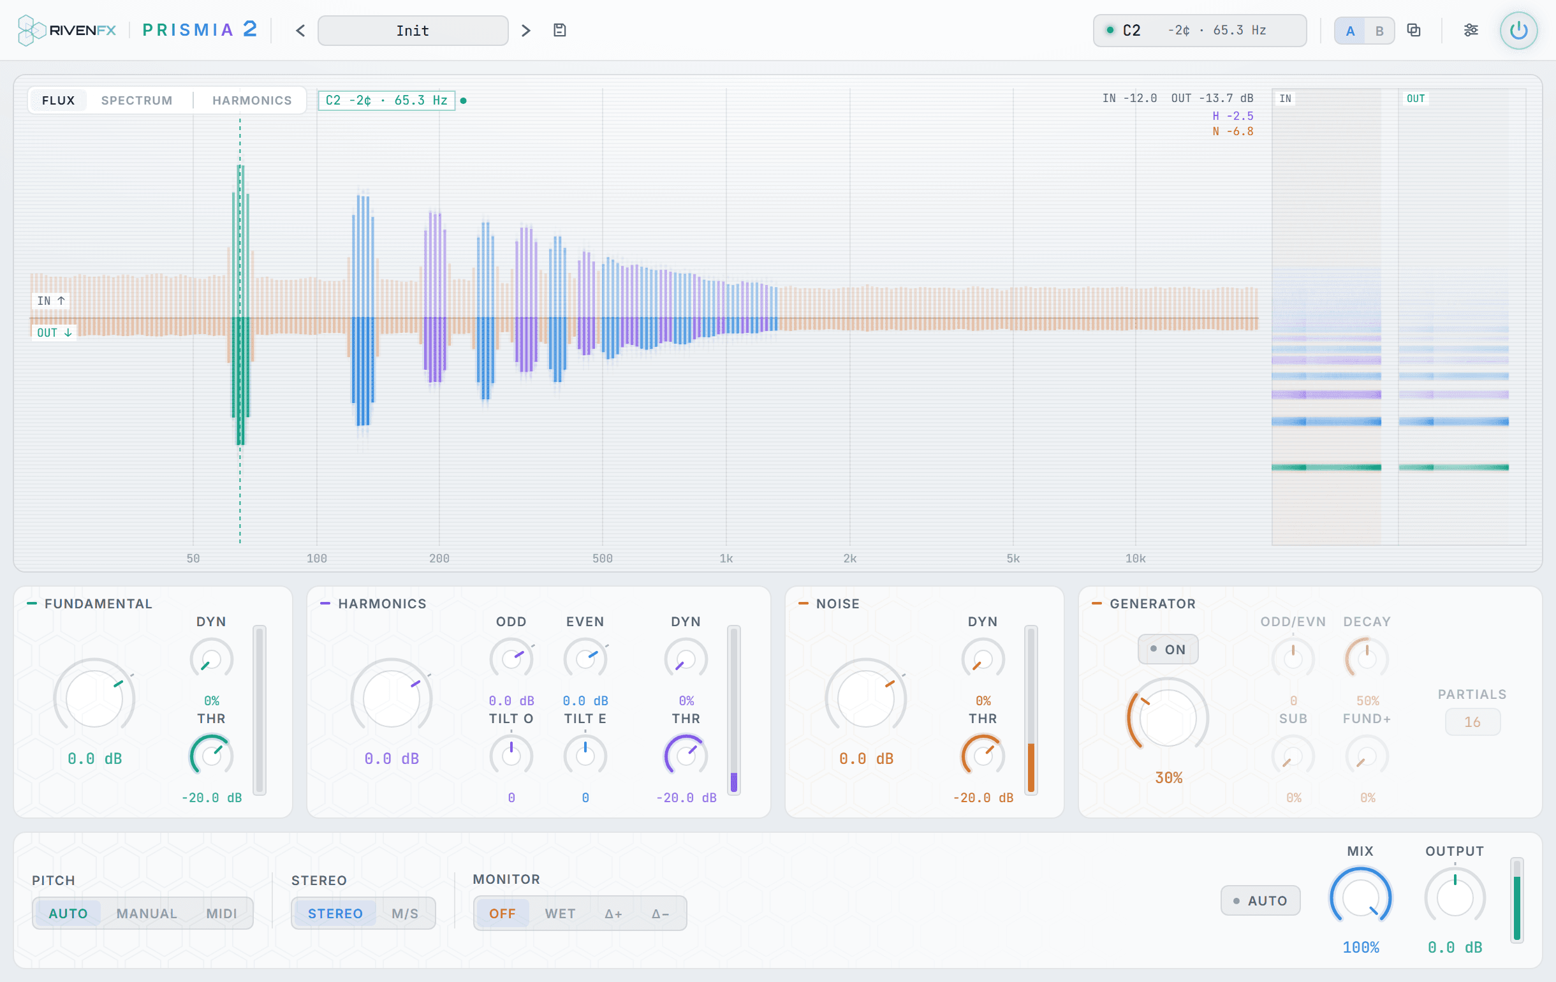Click the H -2.5 harmonics readout
This screenshot has height=982, width=1556.
pos(1233,116)
